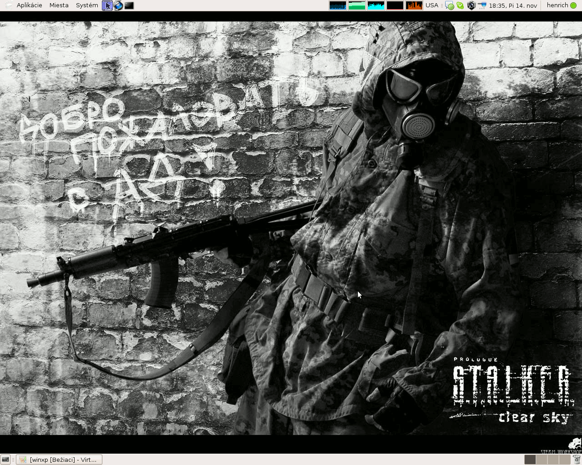Launch the web browser globe icon
Image resolution: width=582 pixels, height=465 pixels.
point(118,5)
